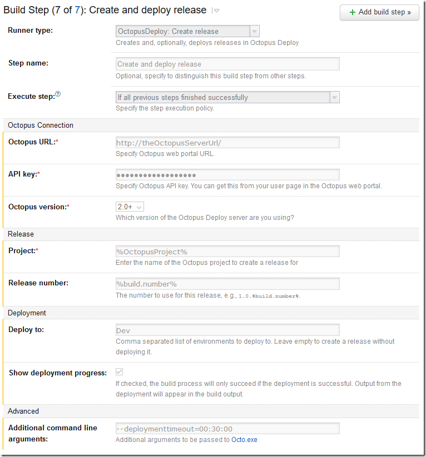The height and width of the screenshot is (457, 426).
Task: Click the Release section header
Action: pos(21,234)
